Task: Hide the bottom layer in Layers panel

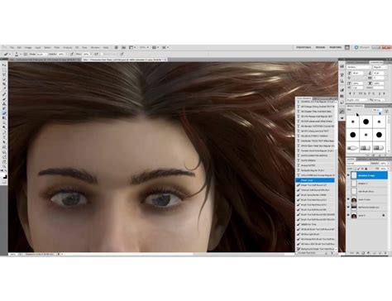Action: pyautogui.click(x=348, y=215)
